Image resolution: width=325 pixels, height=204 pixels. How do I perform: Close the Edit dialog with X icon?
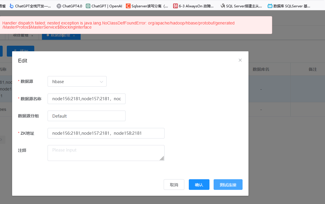click(x=240, y=60)
